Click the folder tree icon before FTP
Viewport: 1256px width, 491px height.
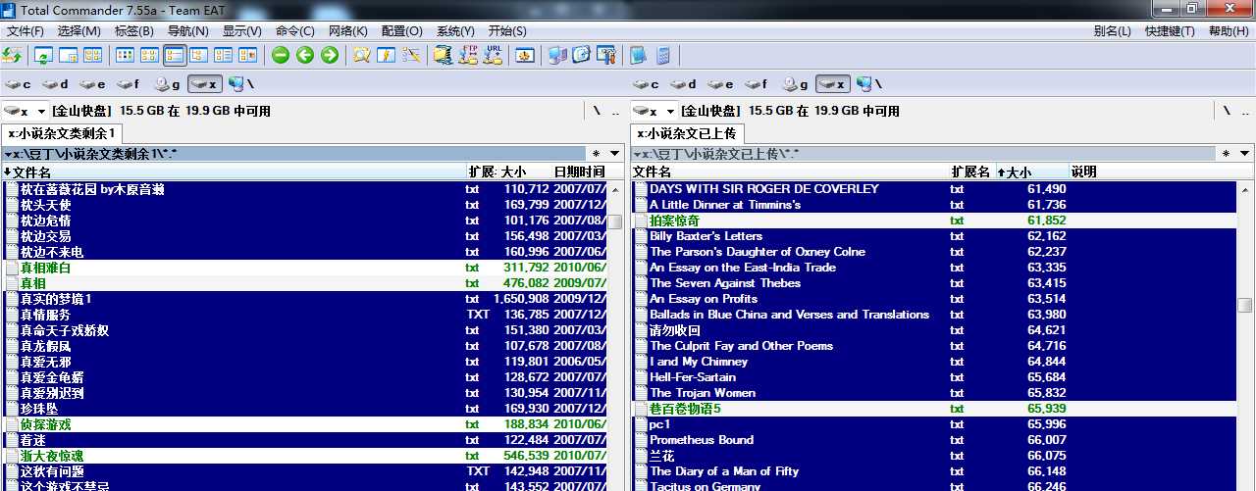(x=444, y=55)
